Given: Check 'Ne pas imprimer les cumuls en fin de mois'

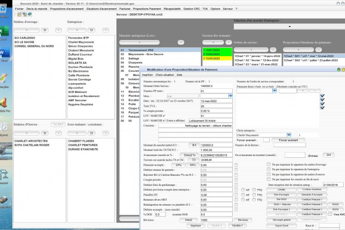Looking at the screenshot, I should [x=269, y=179].
